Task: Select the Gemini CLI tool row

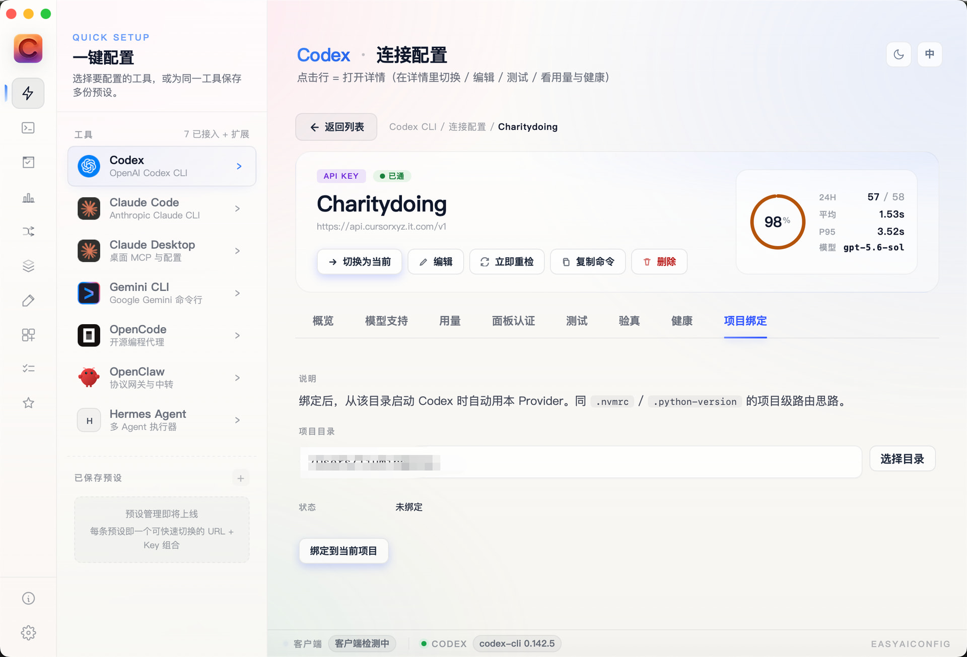Action: [162, 293]
